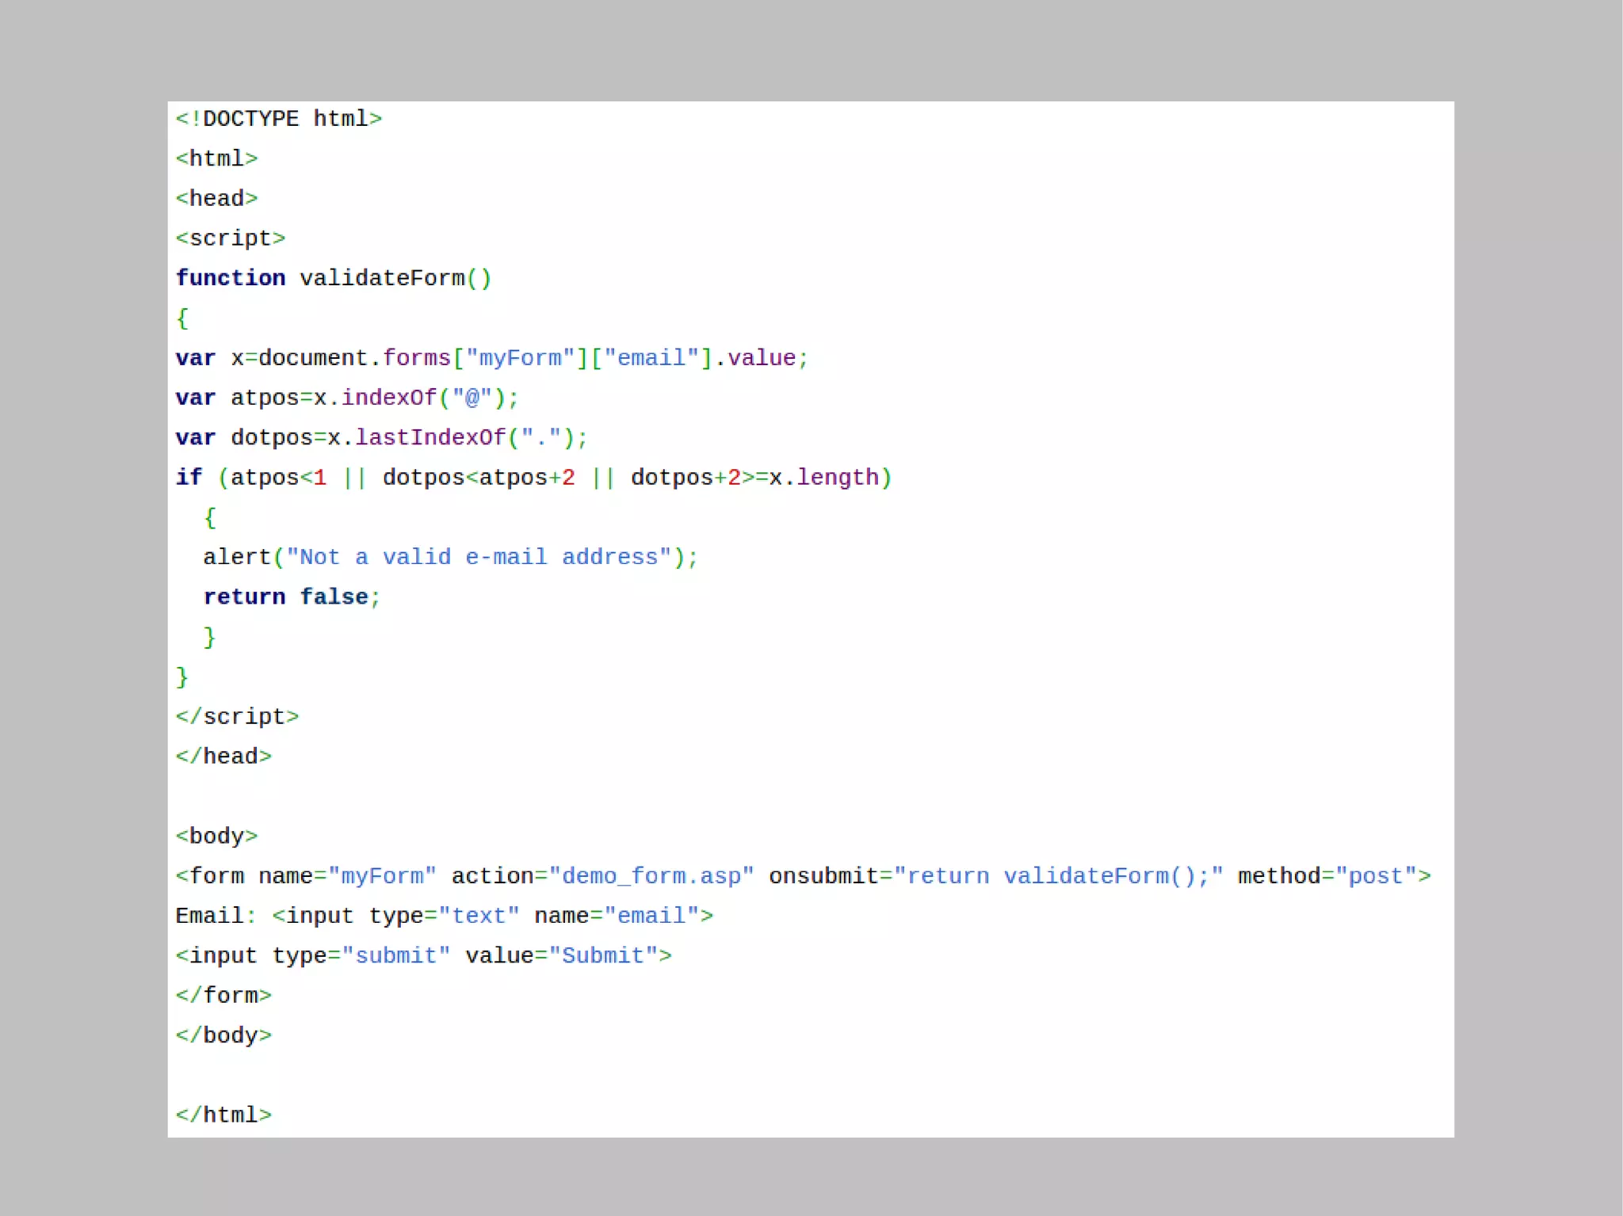This screenshot has height=1216, width=1623.
Task: Click the '<!DOCTYPE html>' line
Action: coord(279,119)
